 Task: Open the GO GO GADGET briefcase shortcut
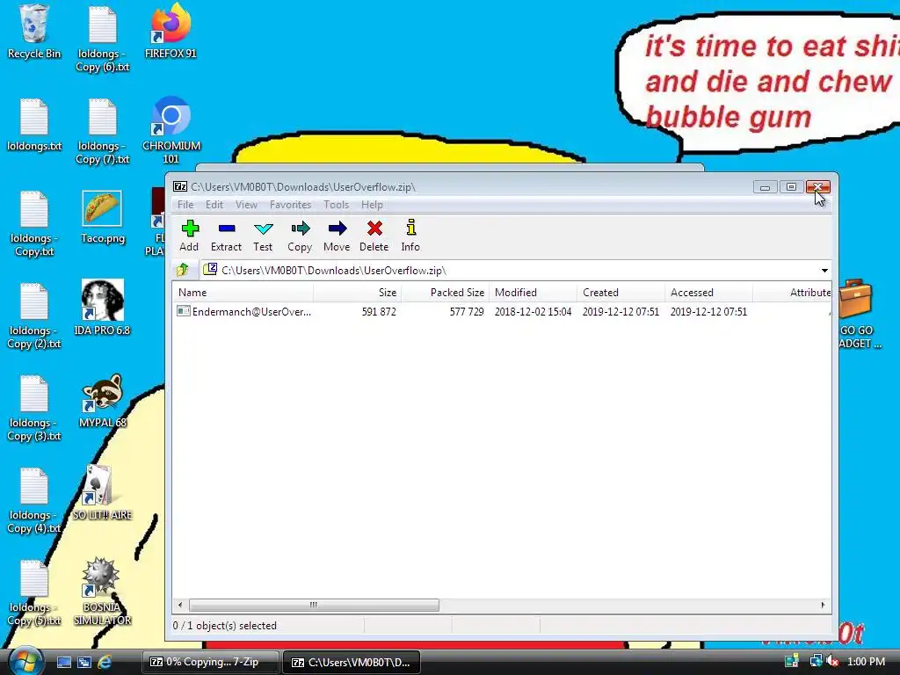tap(858, 314)
